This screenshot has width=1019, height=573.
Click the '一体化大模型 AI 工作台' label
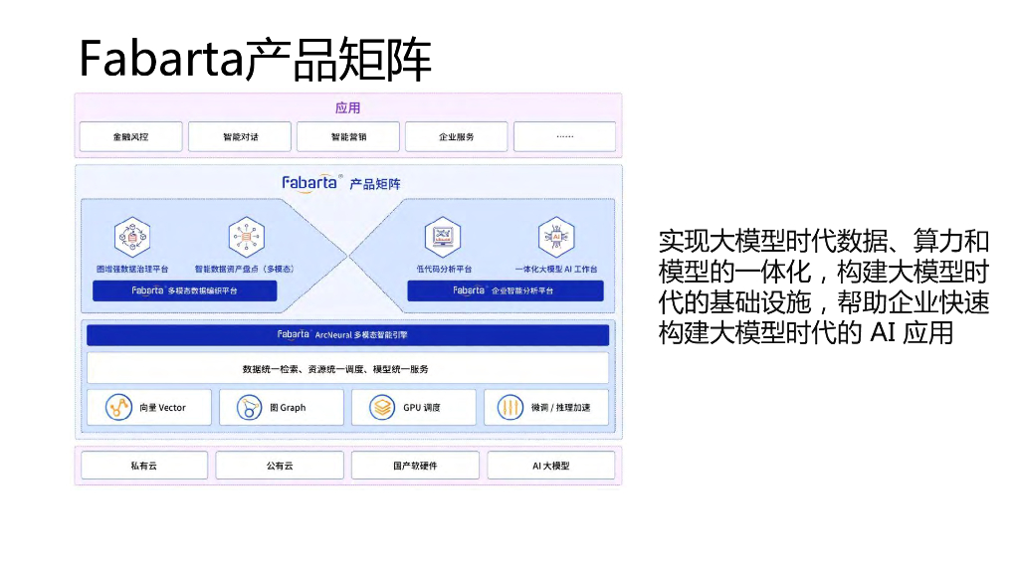point(556,269)
